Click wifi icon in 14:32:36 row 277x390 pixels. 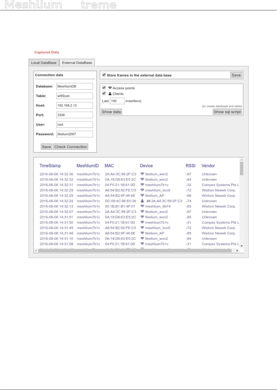point(142,174)
